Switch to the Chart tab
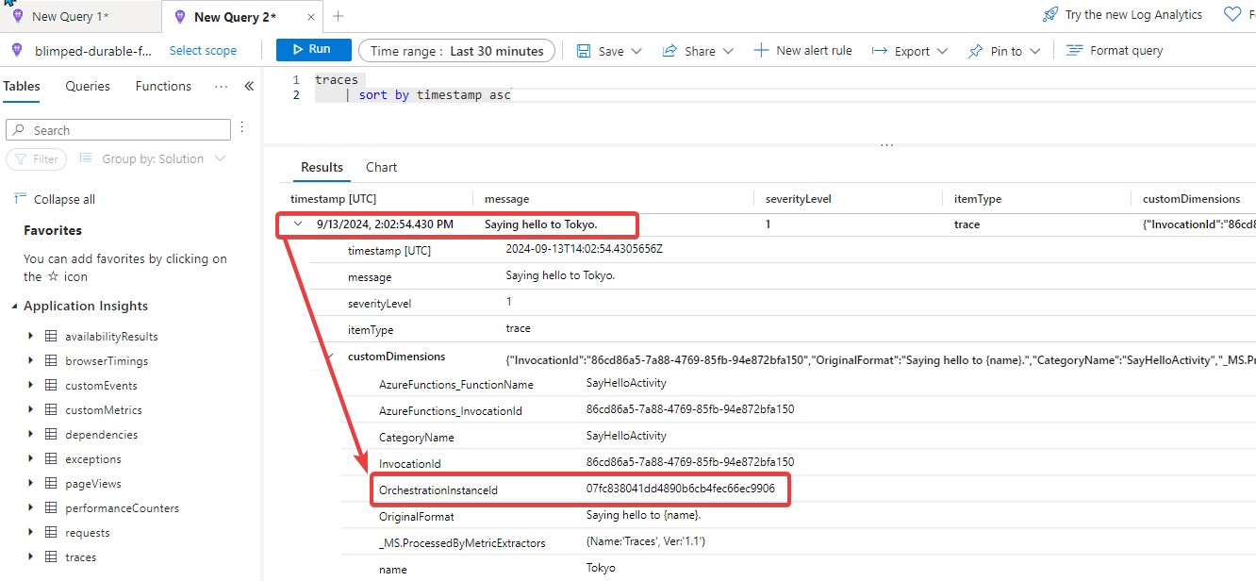 (381, 167)
